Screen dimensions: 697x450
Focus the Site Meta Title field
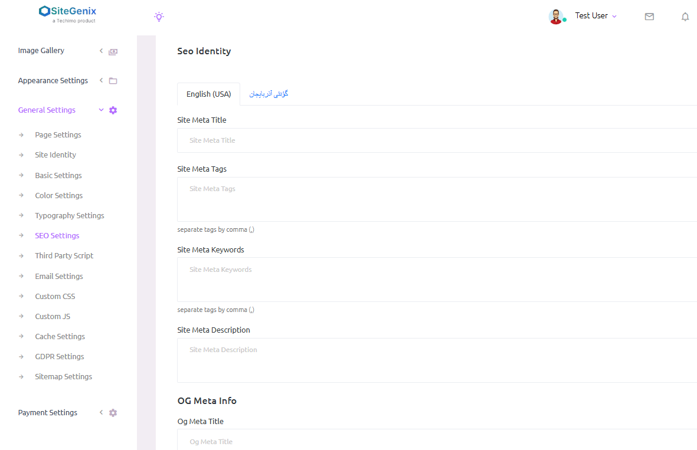[x=437, y=140]
